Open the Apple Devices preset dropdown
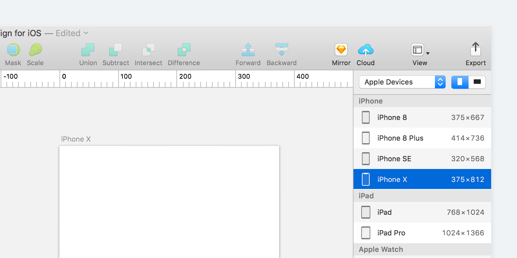The width and height of the screenshot is (517, 258). click(x=402, y=82)
